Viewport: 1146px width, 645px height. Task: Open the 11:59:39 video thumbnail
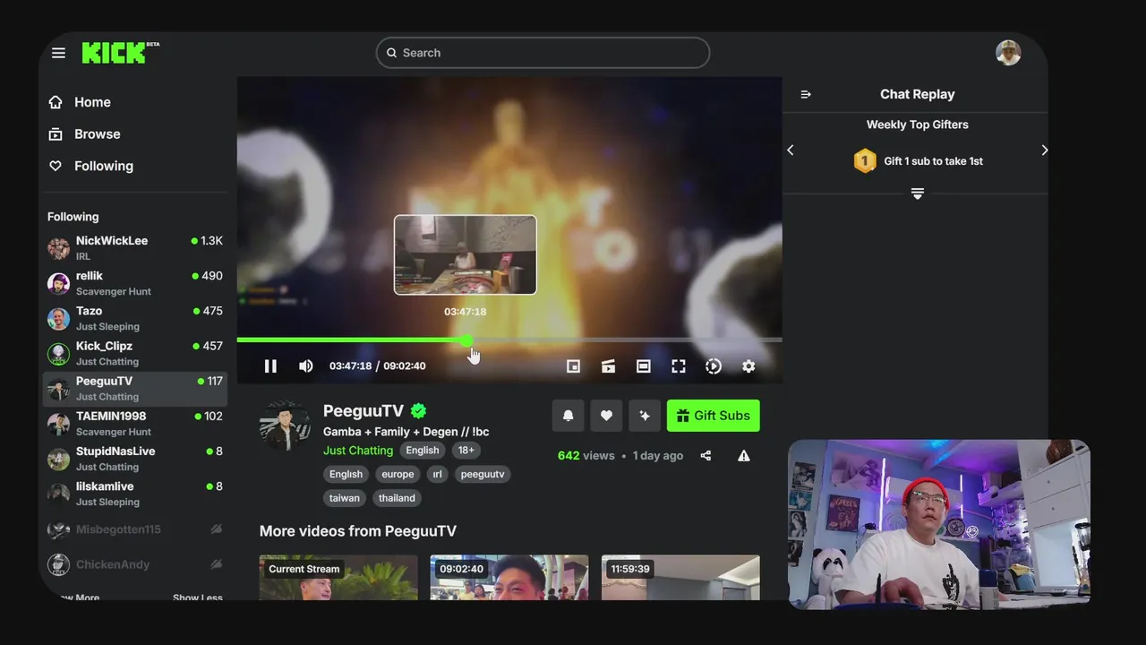[680, 578]
